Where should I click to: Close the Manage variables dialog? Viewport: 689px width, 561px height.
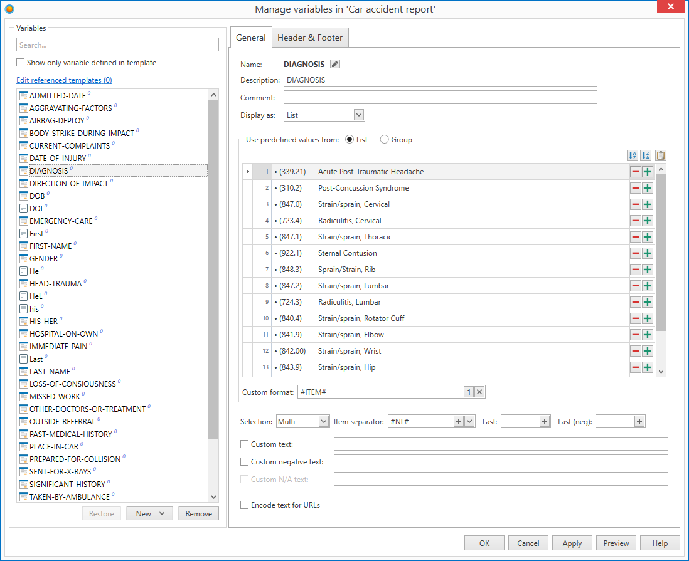point(671,6)
